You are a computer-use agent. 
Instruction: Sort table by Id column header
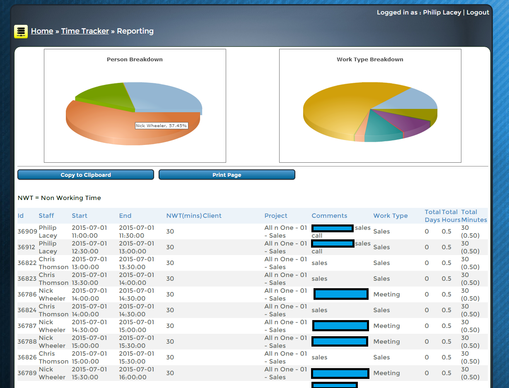(x=21, y=216)
